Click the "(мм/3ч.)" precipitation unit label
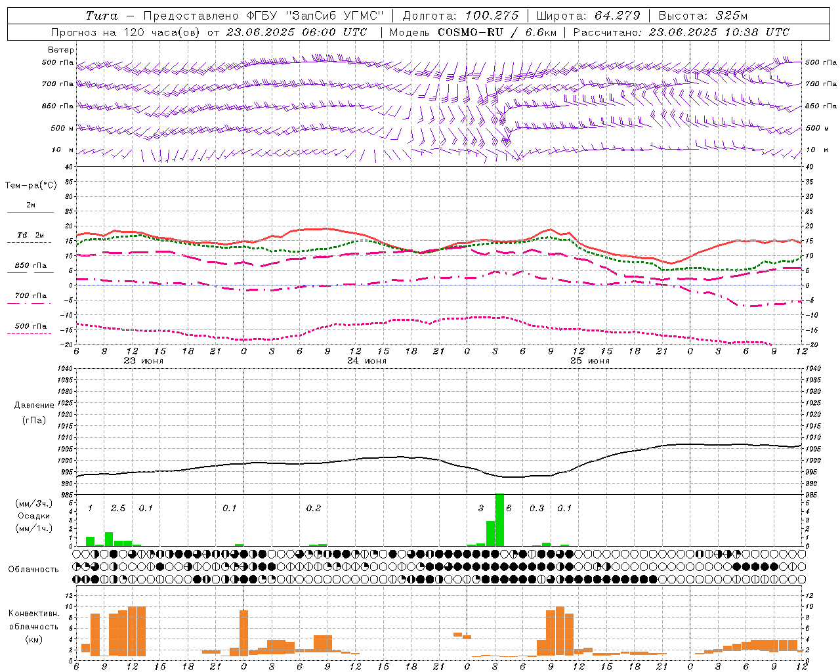Screen dimensions: 840x672 click(x=34, y=504)
